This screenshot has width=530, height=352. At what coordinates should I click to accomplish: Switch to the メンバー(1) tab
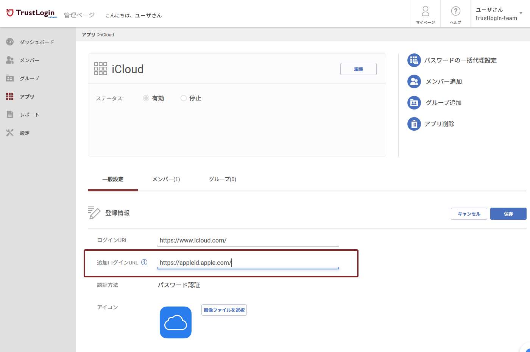tap(166, 179)
